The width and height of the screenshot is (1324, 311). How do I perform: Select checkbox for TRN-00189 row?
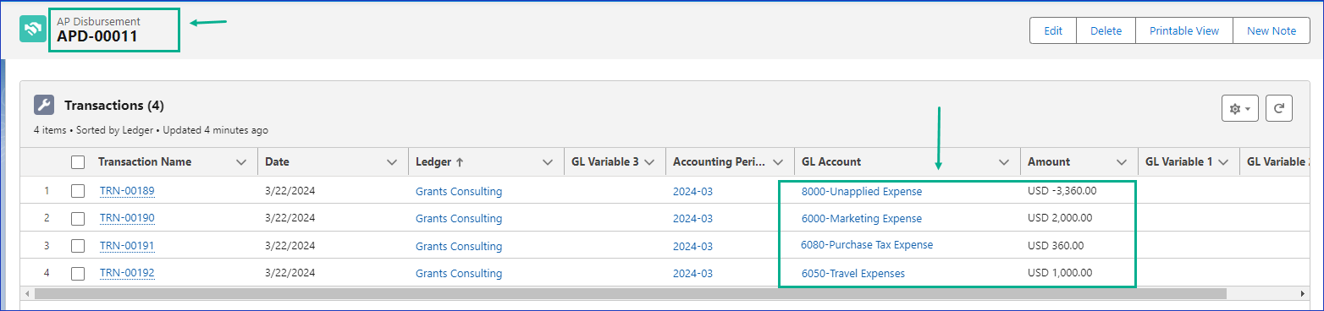(x=78, y=191)
